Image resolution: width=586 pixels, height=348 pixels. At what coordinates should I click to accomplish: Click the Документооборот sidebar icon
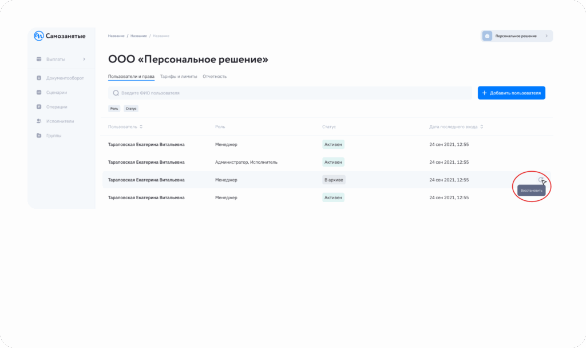click(39, 78)
